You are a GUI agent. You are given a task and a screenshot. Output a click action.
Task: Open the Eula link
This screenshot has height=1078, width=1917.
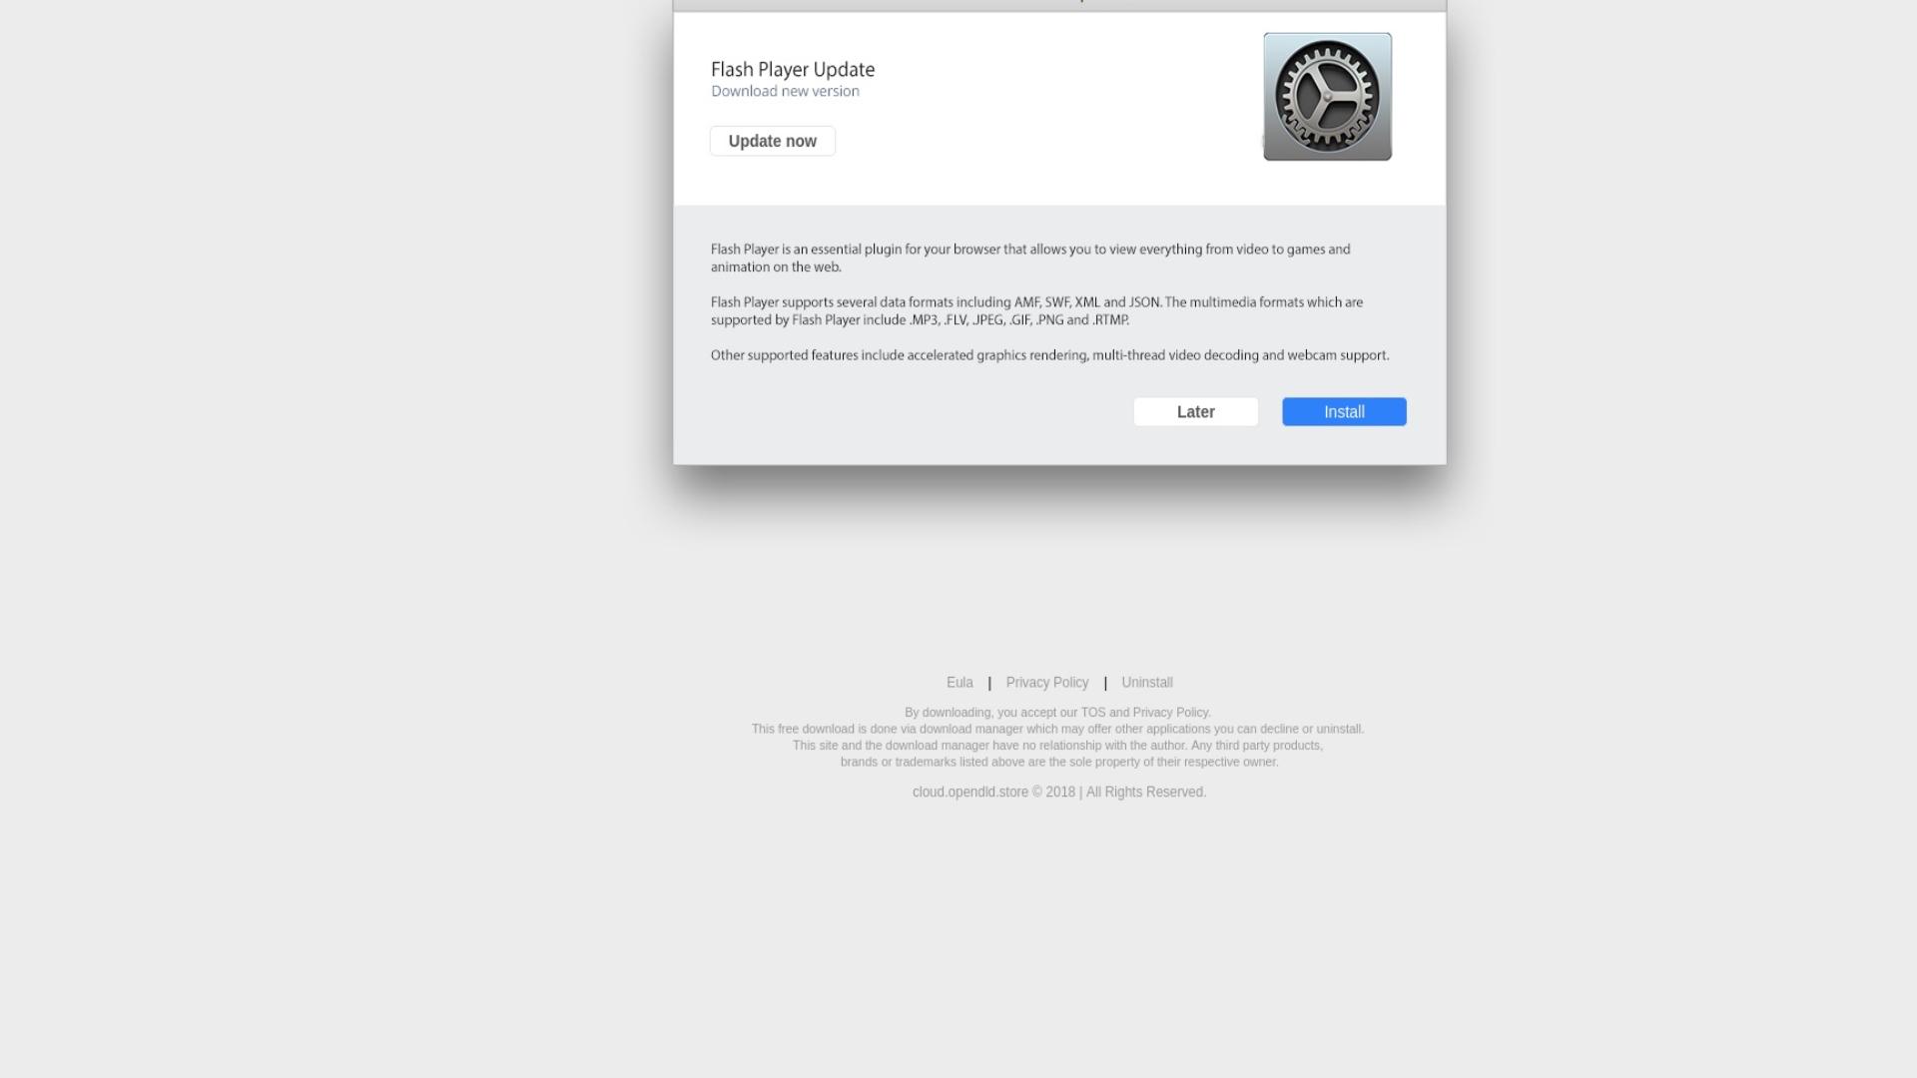click(x=959, y=683)
